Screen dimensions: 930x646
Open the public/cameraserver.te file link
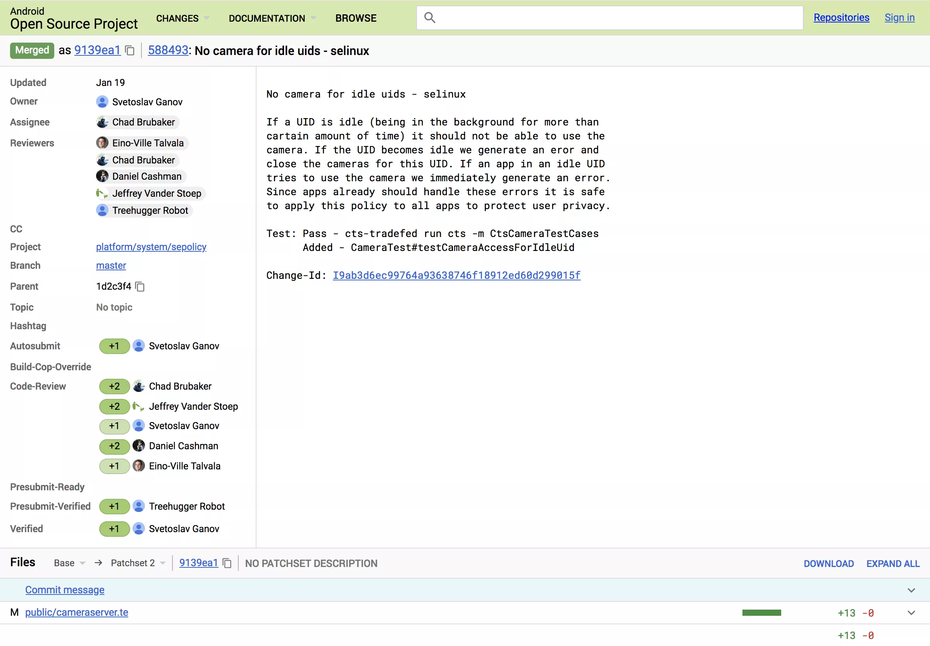tap(76, 612)
